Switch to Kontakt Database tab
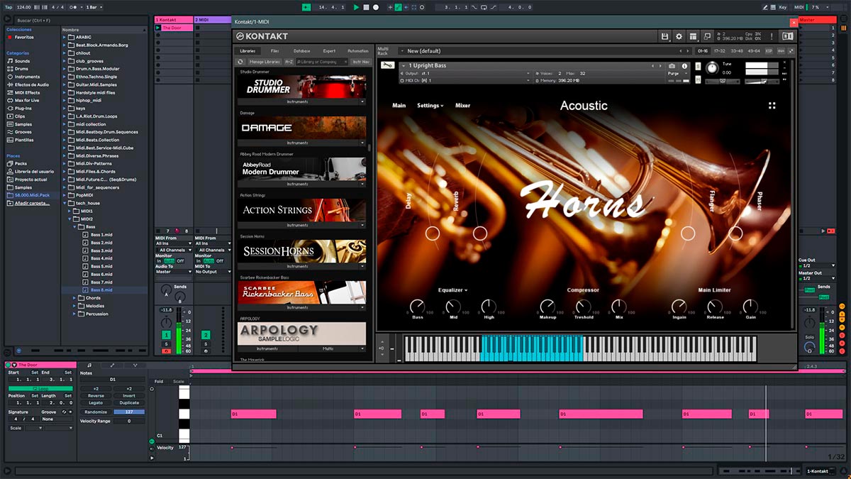The image size is (851, 479). tap(301, 51)
